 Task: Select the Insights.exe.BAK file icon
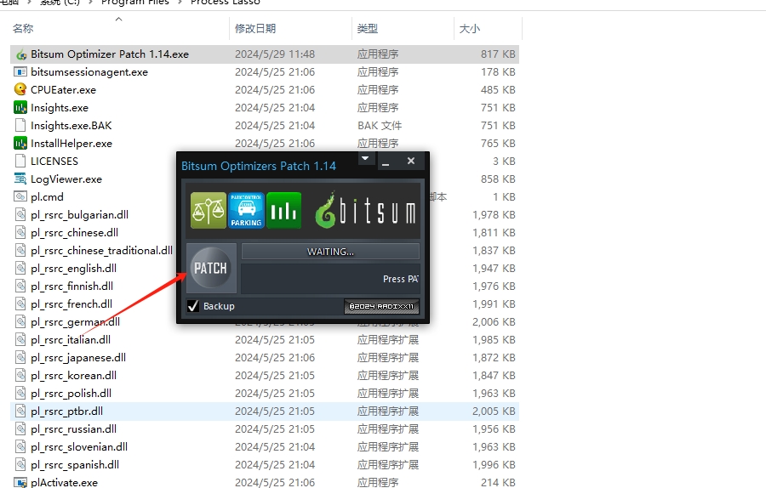coord(20,126)
